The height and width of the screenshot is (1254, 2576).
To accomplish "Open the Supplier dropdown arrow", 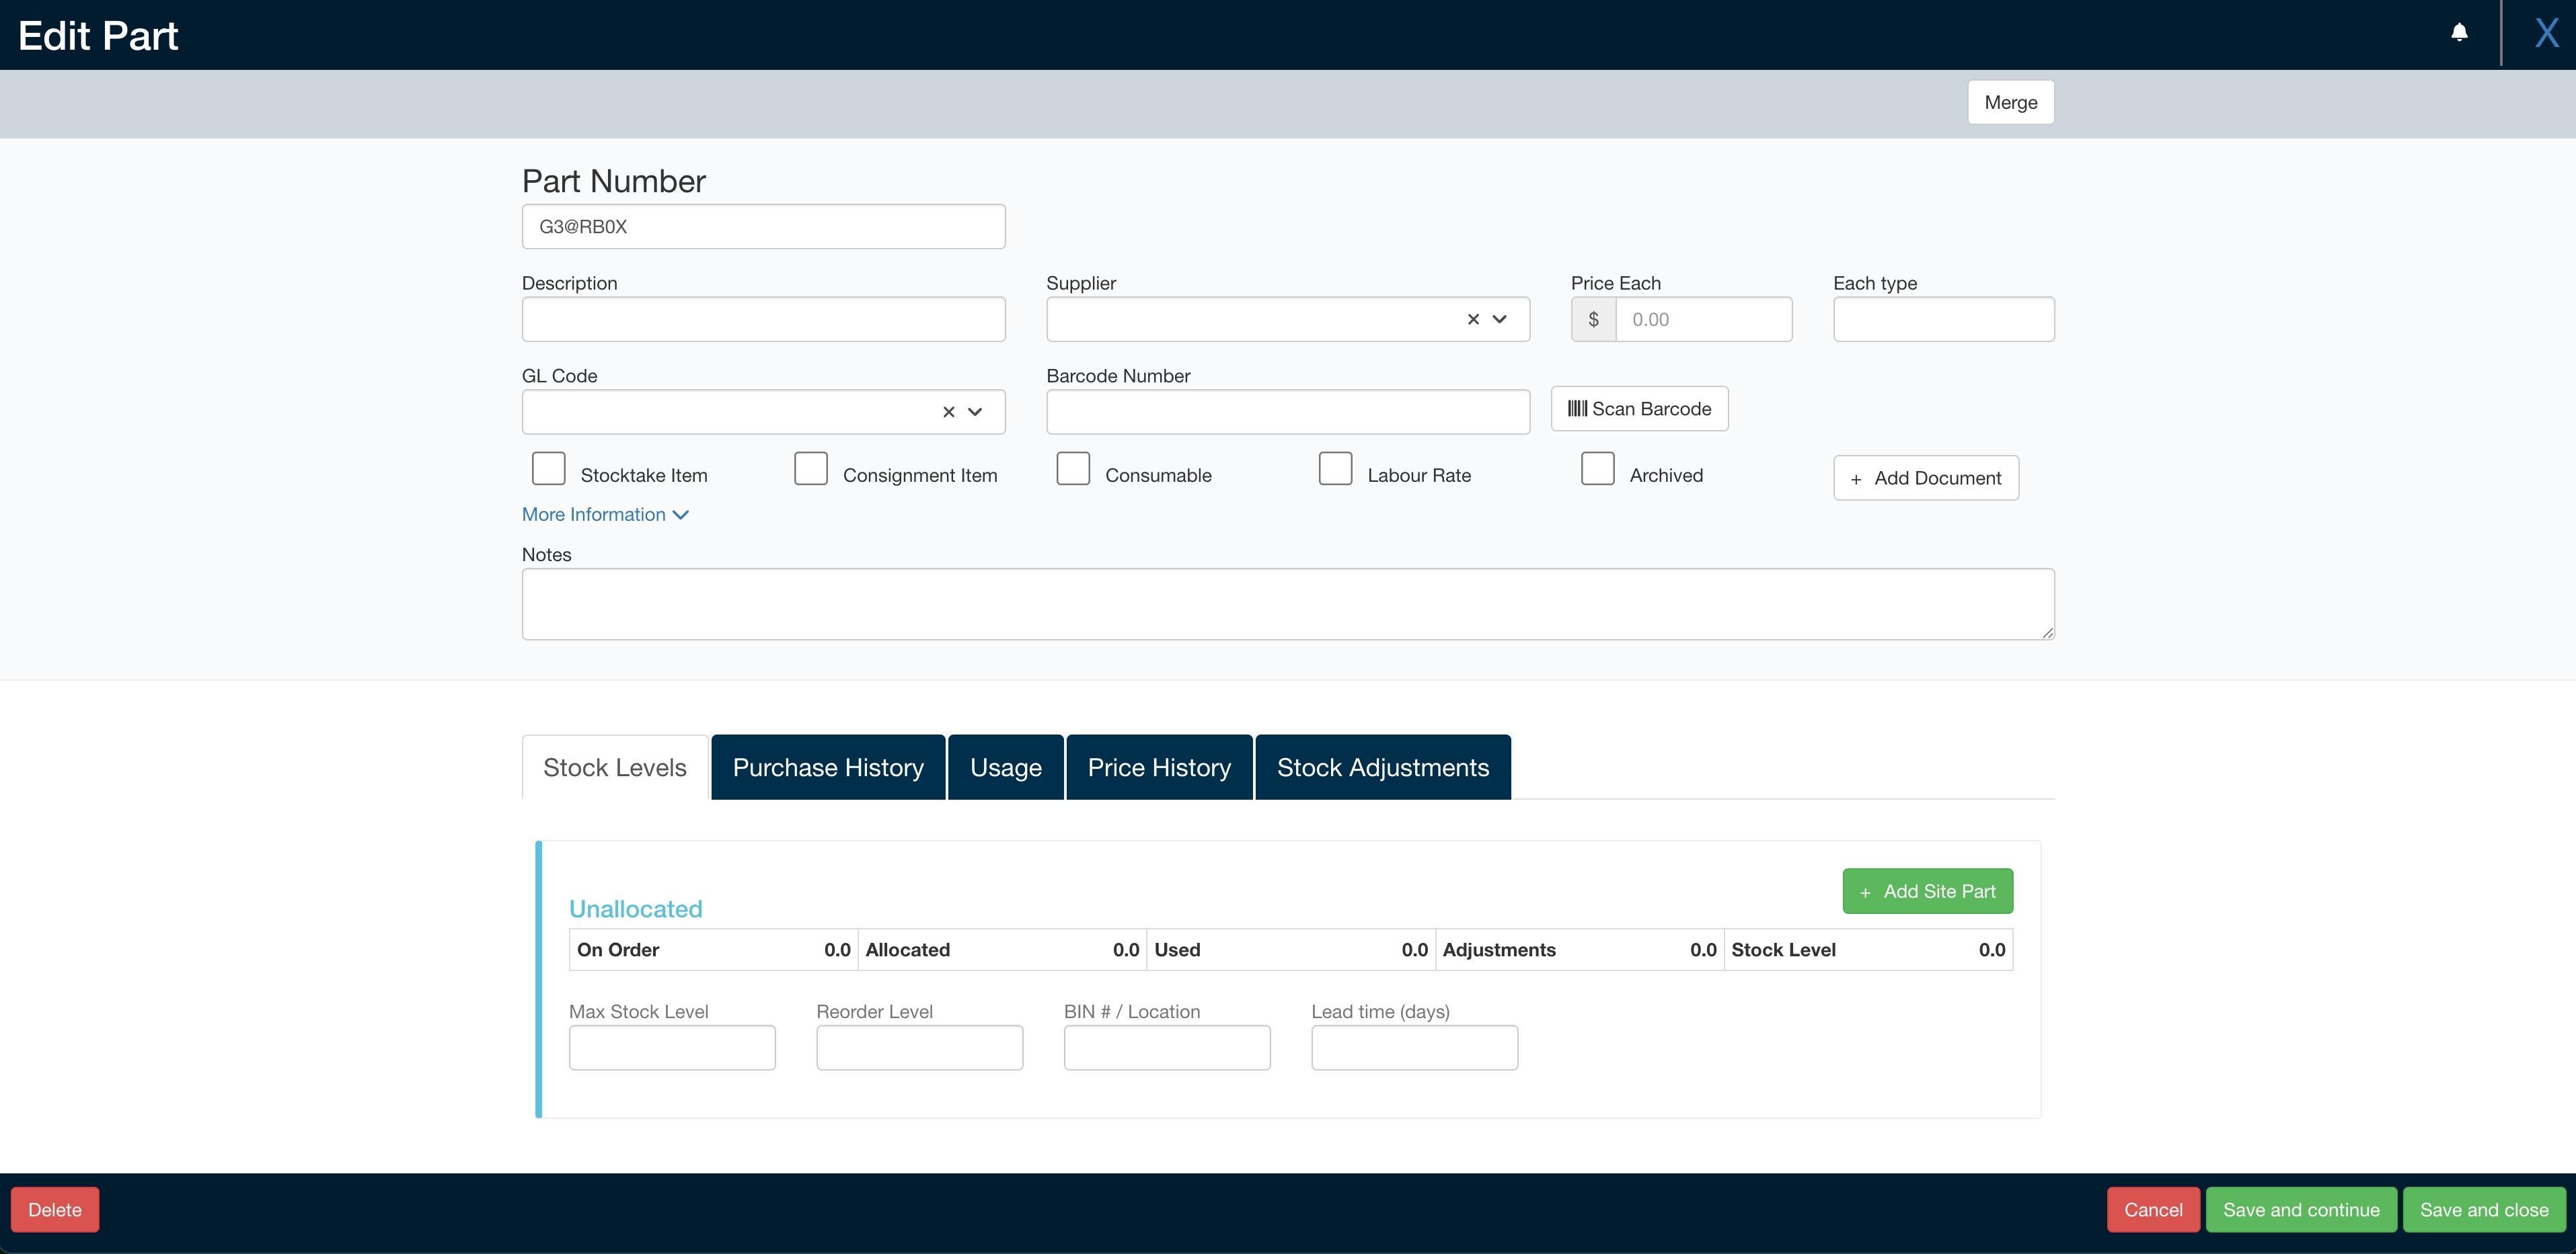I will pyautogui.click(x=1499, y=320).
